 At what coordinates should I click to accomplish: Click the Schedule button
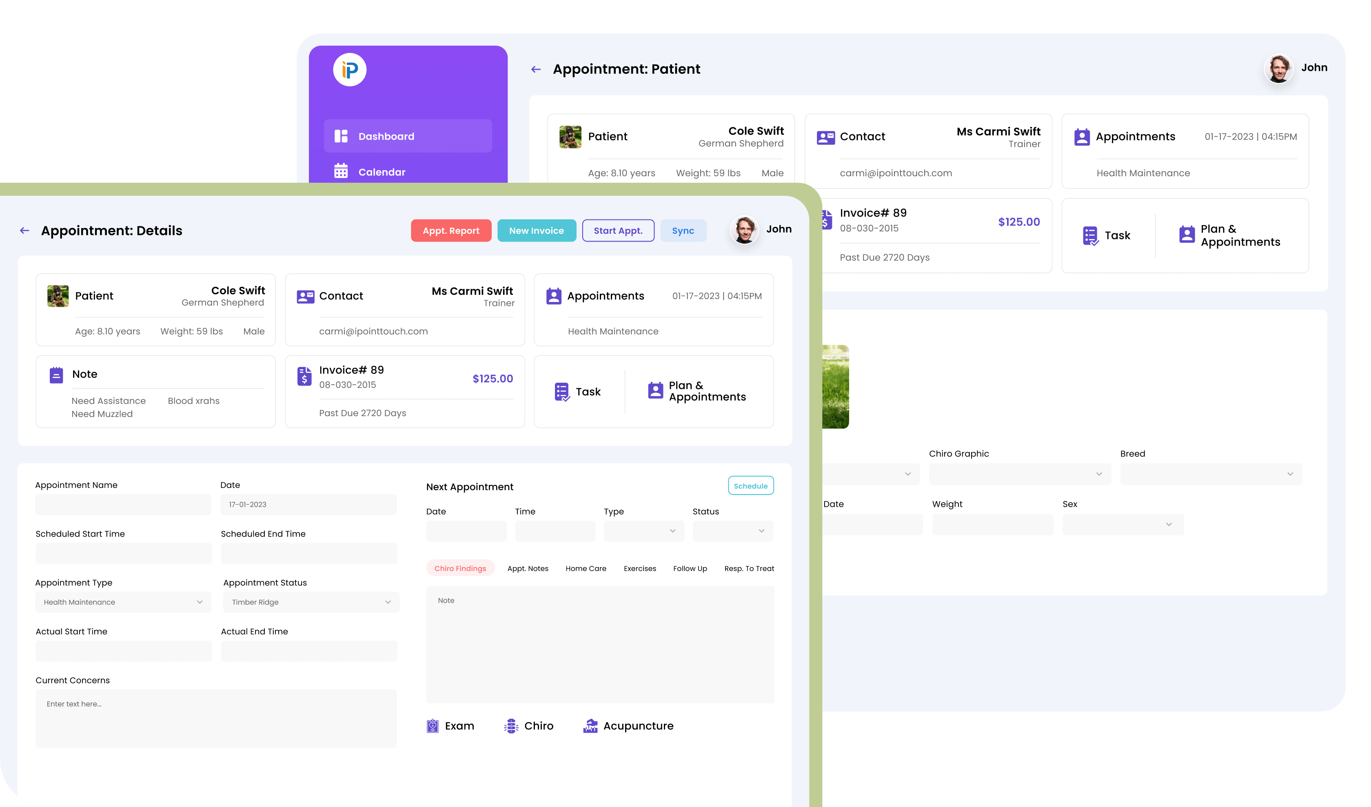tap(751, 486)
